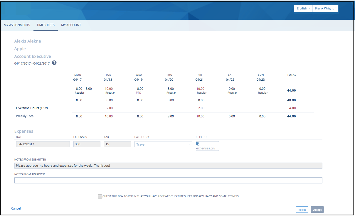355x216 pixels.
Task: Check the timesheet accuracy verification box
Action: (x=100, y=196)
